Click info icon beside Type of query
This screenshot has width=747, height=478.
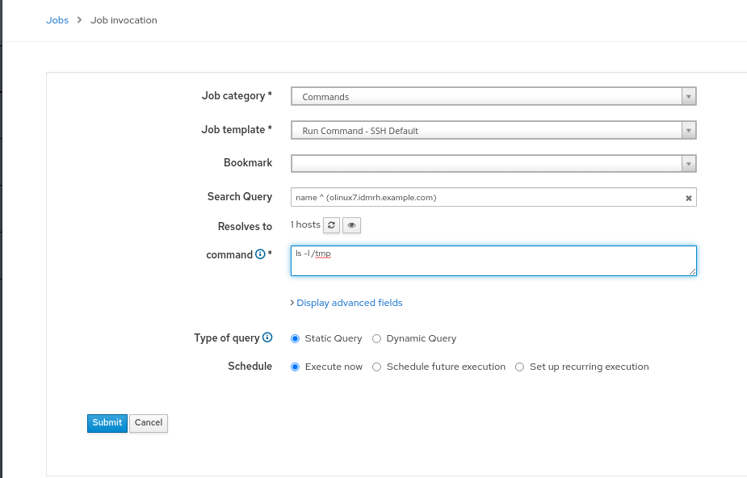267,338
